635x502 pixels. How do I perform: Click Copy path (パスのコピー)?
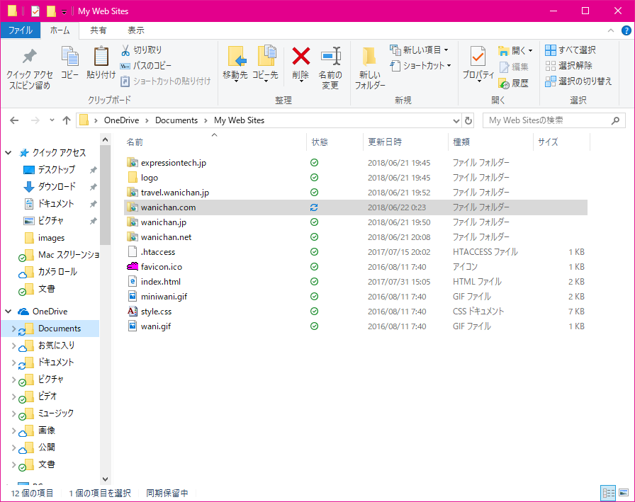tap(146, 66)
